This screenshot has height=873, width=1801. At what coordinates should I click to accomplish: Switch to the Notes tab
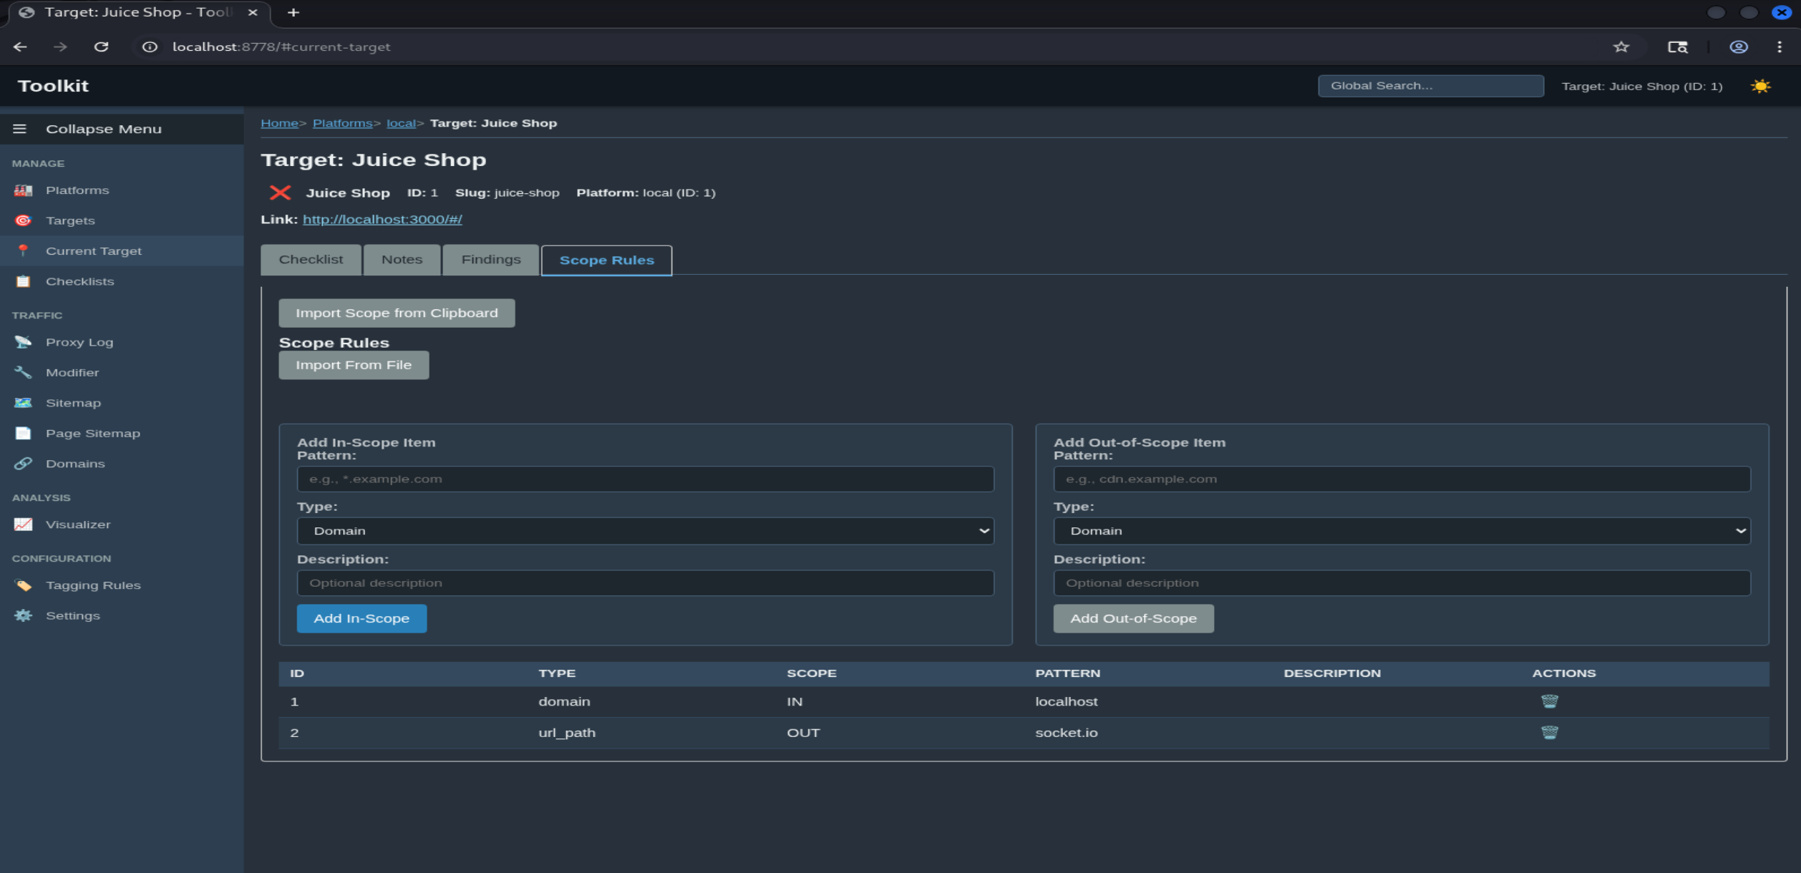(x=401, y=259)
